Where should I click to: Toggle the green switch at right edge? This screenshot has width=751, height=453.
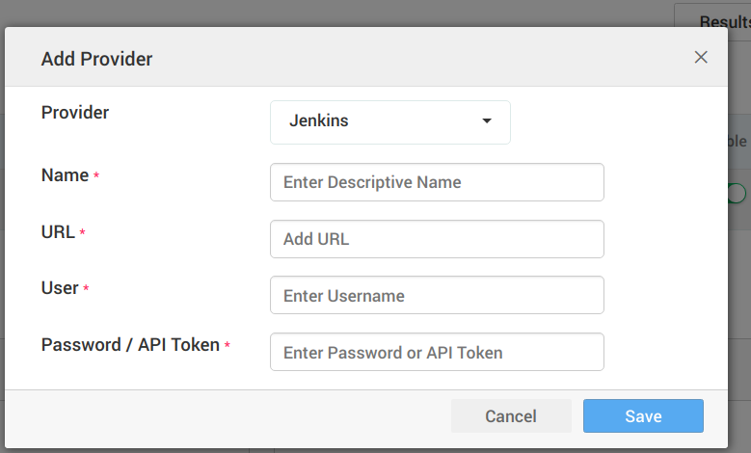click(738, 194)
